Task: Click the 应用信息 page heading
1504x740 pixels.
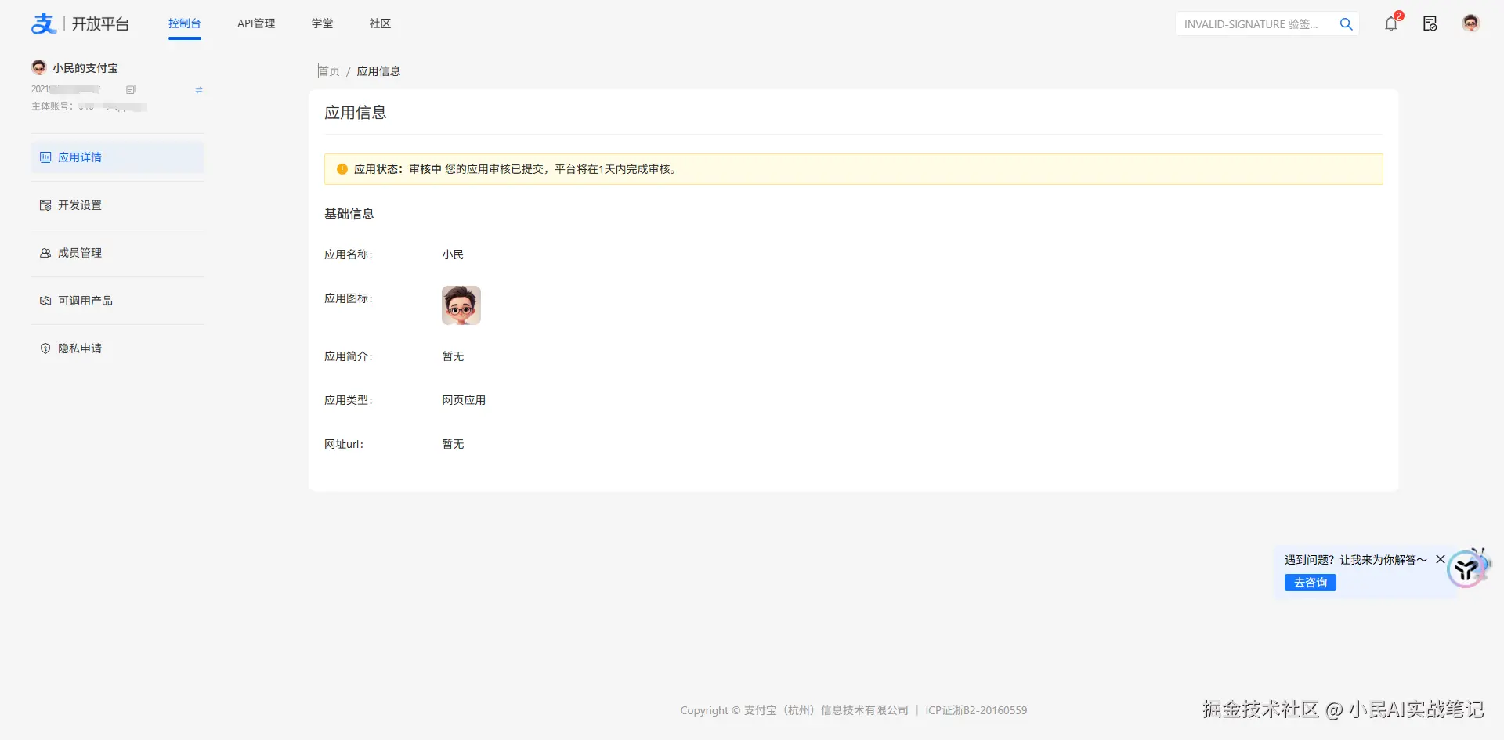Action: click(x=356, y=113)
